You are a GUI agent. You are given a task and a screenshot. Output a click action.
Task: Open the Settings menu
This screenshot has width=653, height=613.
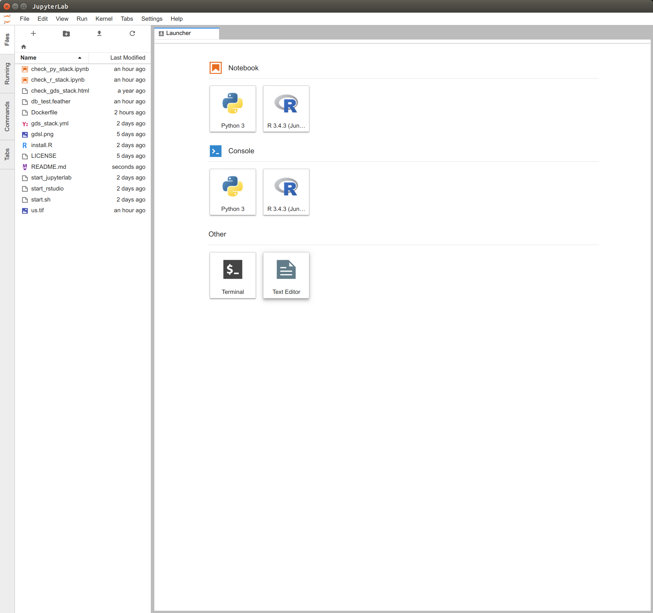click(151, 19)
